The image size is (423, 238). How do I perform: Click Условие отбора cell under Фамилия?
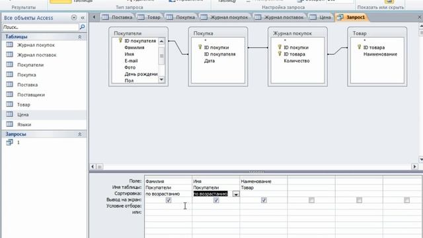pos(168,206)
